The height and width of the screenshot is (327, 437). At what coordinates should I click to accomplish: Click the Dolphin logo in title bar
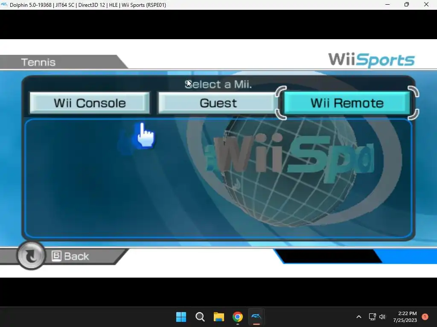(x=4, y=5)
